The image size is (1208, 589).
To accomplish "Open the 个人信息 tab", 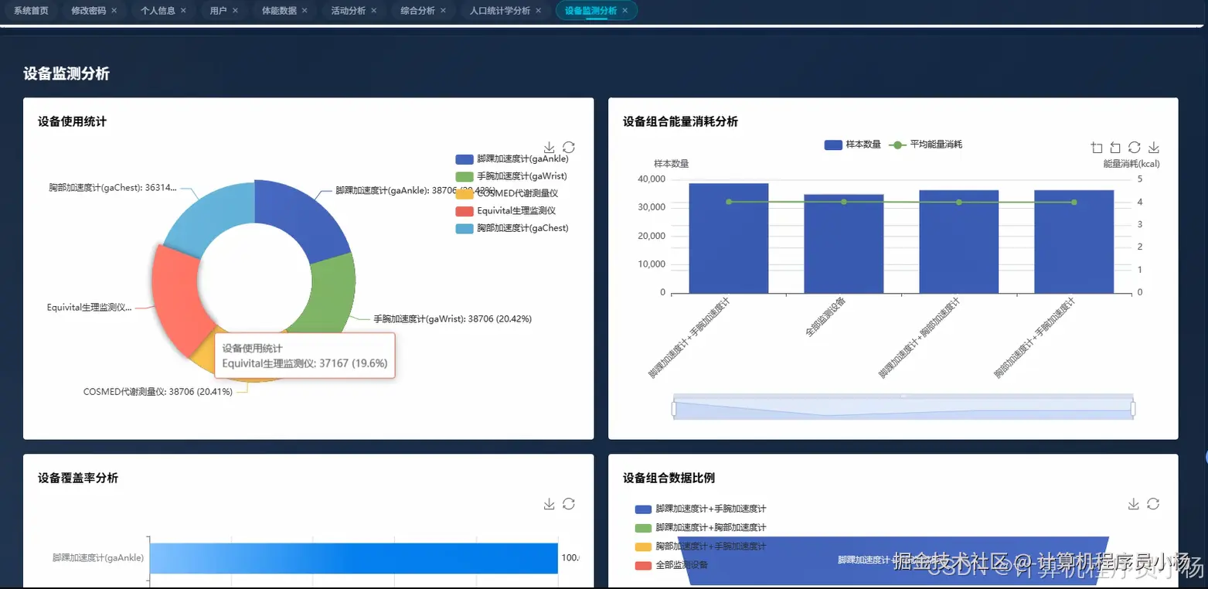I will [158, 11].
